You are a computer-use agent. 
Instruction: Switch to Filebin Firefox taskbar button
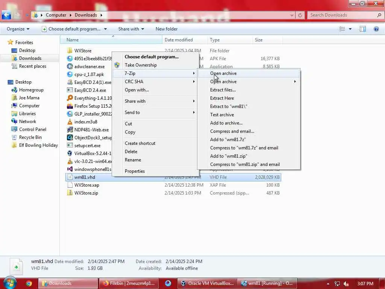click(x=129, y=283)
